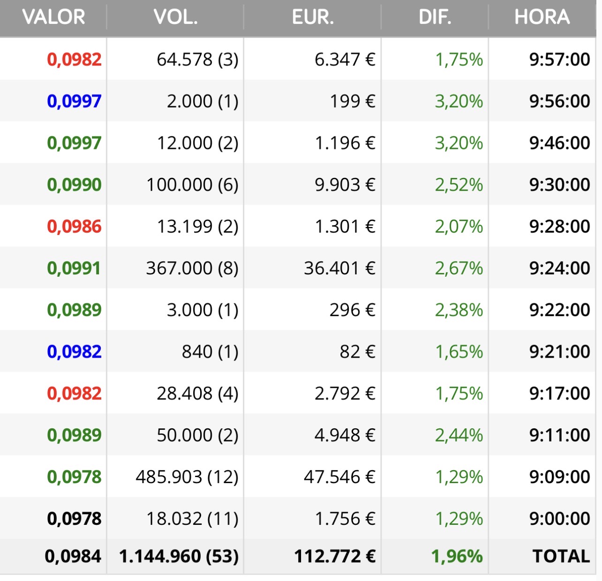Select the 2,44% difference cell

point(459,435)
